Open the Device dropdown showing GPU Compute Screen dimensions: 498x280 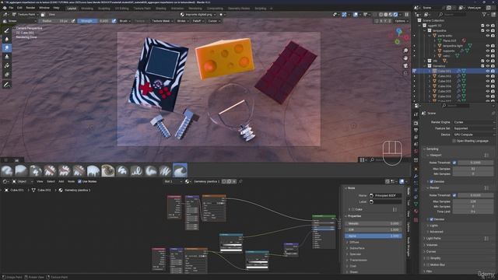474,135
